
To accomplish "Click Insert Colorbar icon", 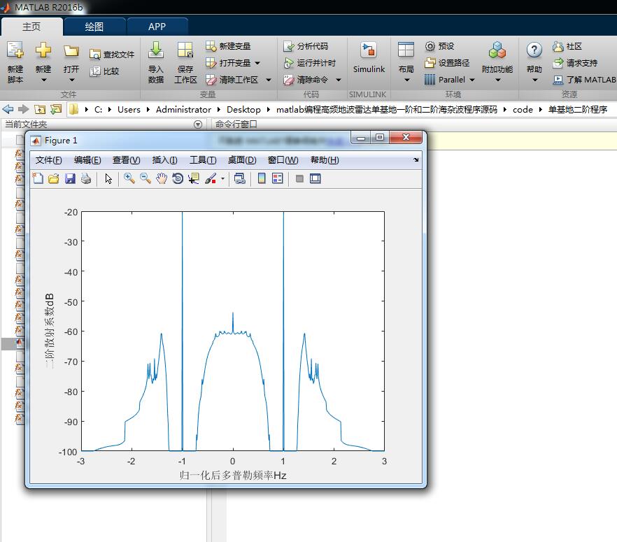I will click(x=262, y=178).
